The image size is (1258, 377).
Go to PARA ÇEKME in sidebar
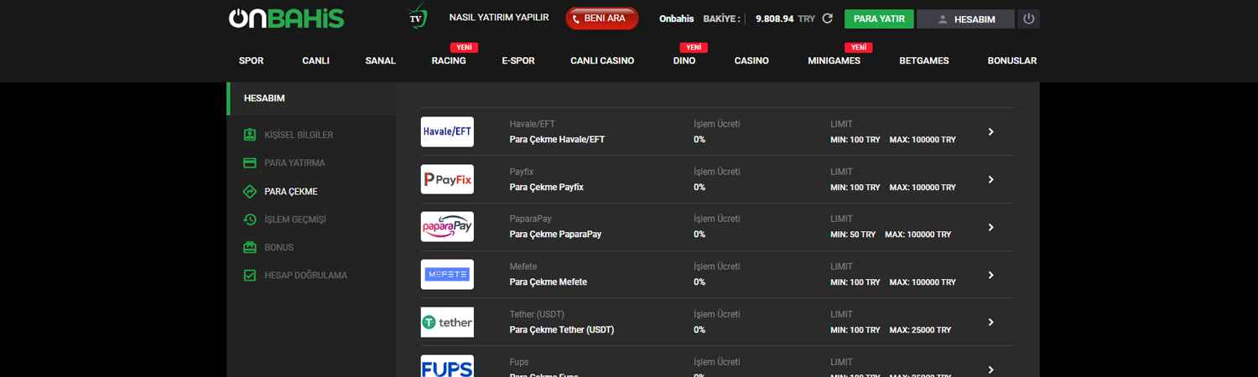pyautogui.click(x=291, y=191)
